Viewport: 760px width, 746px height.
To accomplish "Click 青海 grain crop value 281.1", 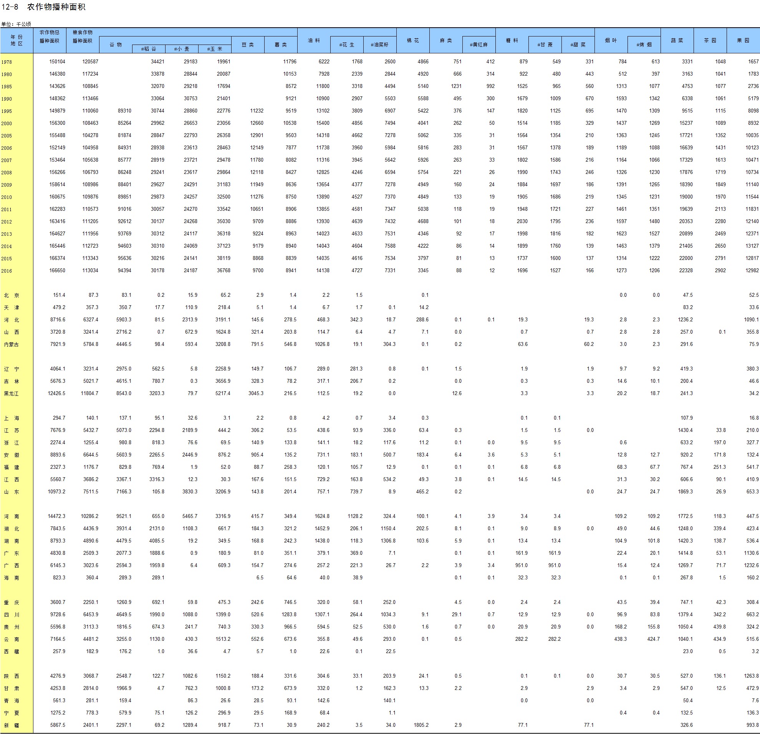I will point(92,701).
